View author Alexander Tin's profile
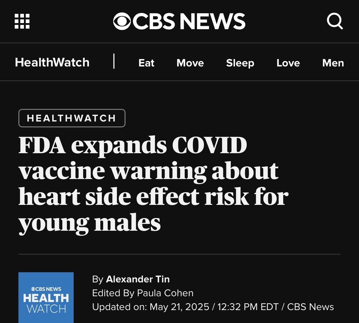 (138, 279)
